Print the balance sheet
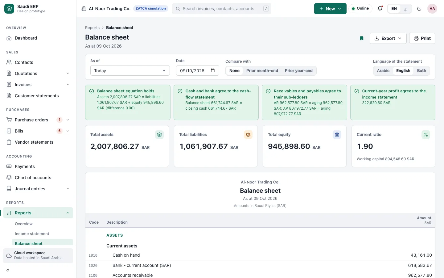 pyautogui.click(x=422, y=38)
